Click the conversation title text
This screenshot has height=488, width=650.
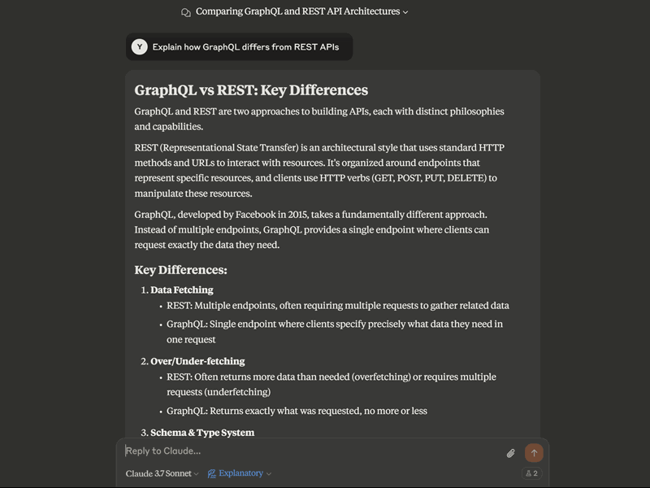[x=297, y=11]
